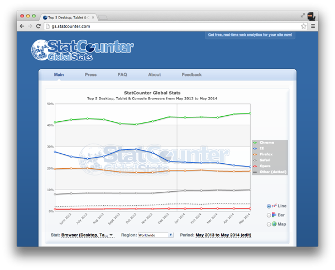This screenshot has width=335, height=270.
Task: Bookmark the page using the star icon
Action: (x=304, y=26)
